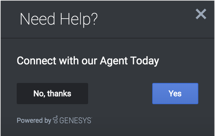Click the Yes button
The height and width of the screenshot is (136, 215).
175,94
